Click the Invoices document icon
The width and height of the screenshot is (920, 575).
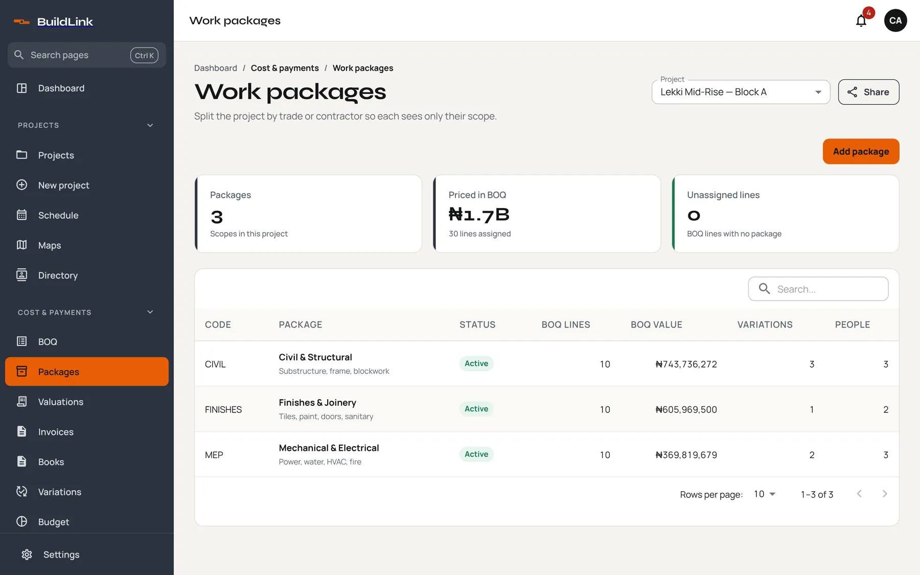click(21, 432)
